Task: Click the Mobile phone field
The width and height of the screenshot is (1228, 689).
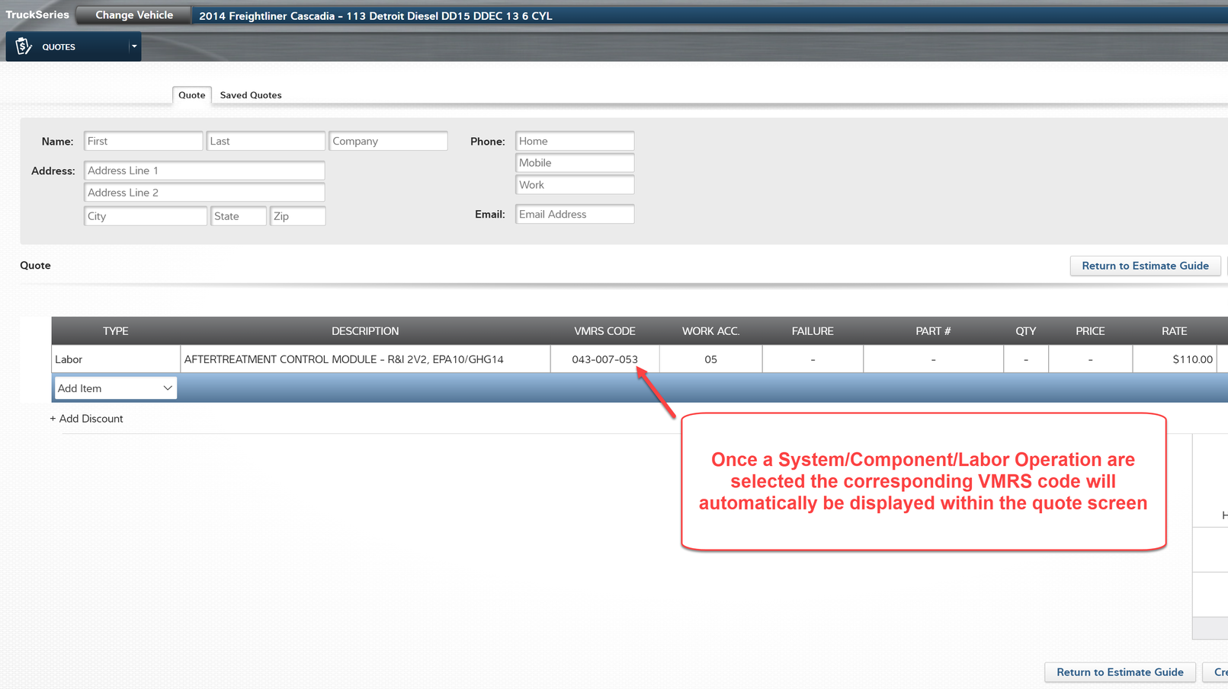Action: [x=574, y=162]
